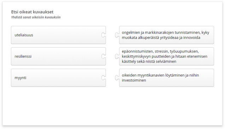Click the text 'keskittymiskyvyn puutteiden ja hitaan etenemisen'
Screen dimensions: 225x129
(x=165, y=56)
